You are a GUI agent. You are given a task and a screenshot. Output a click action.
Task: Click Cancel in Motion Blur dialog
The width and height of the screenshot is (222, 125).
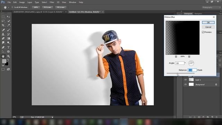tap(208, 27)
